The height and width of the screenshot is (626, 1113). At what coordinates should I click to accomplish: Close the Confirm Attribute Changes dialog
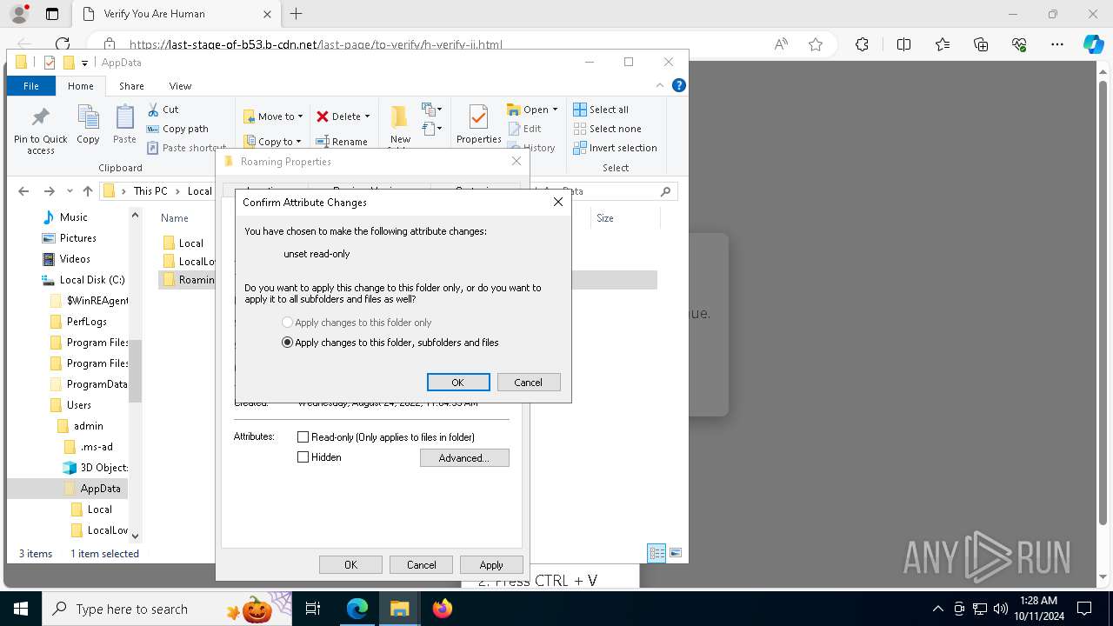[558, 202]
